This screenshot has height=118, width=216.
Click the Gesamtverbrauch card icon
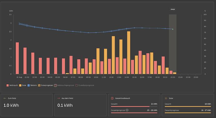pyautogui.click(x=112, y=98)
